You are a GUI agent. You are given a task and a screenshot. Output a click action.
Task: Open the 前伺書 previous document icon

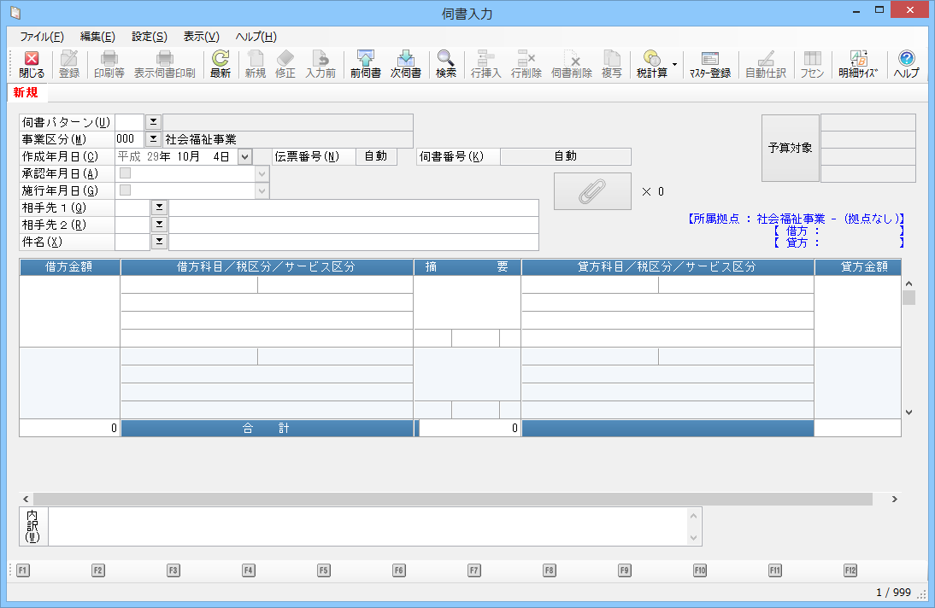point(365,65)
